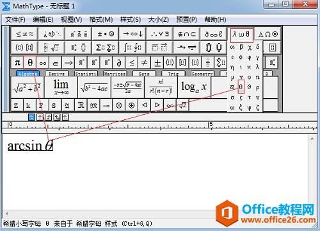
Task: Open the 文件(F) menu
Action: click(15, 20)
